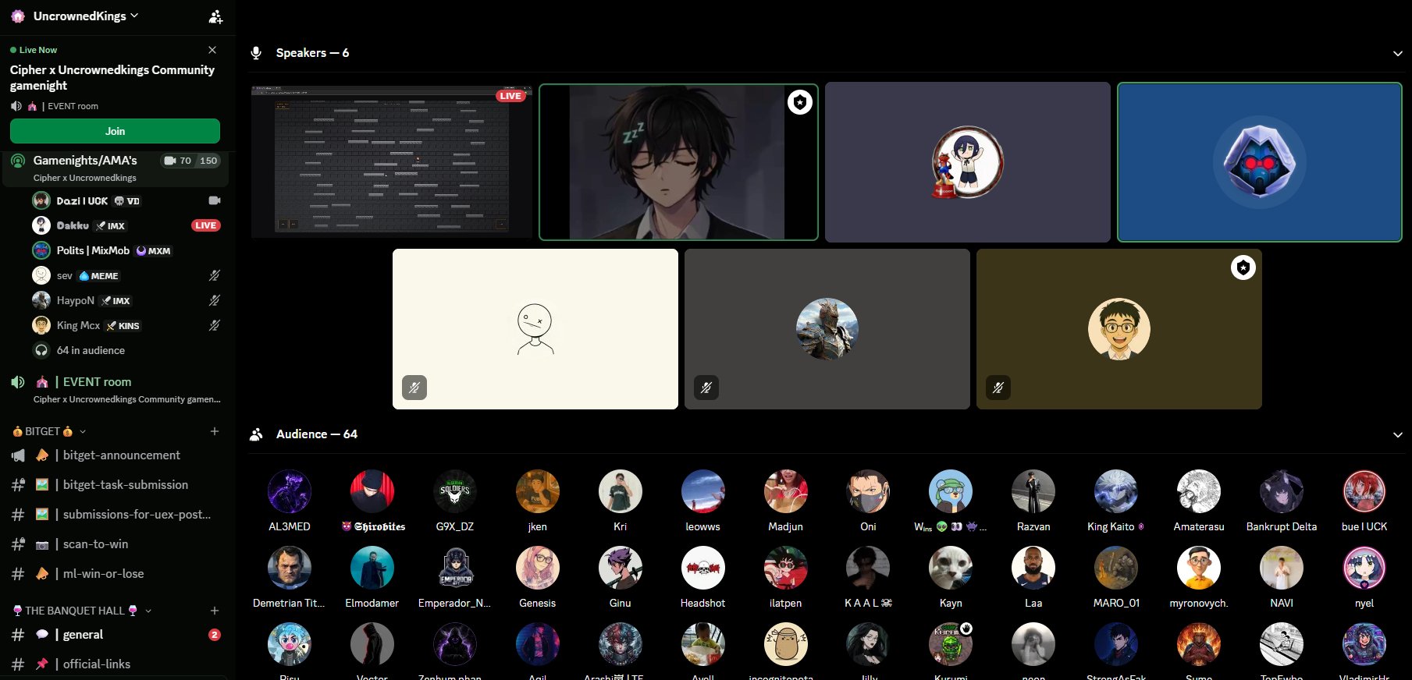Dismiss the Live Now event banner
The image size is (1412, 680).
tap(212, 50)
